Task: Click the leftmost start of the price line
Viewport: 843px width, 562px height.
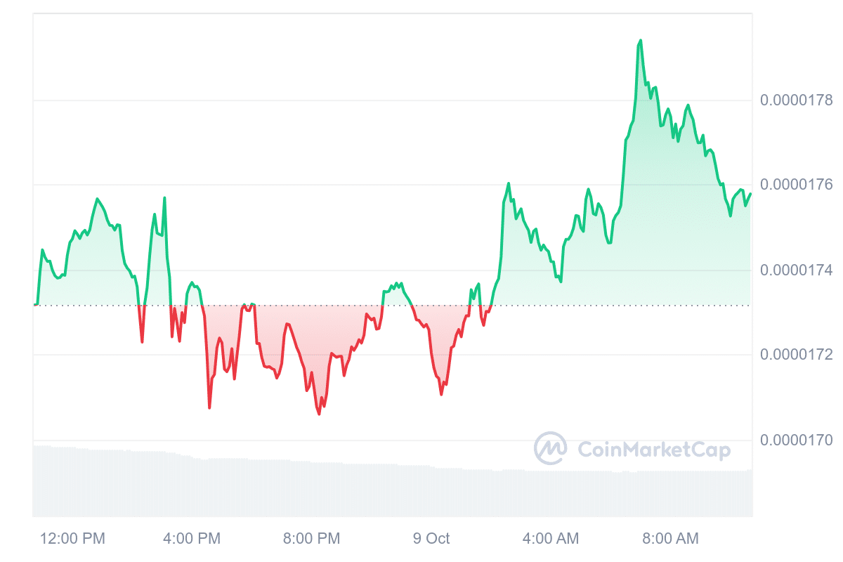Action: coord(34,304)
